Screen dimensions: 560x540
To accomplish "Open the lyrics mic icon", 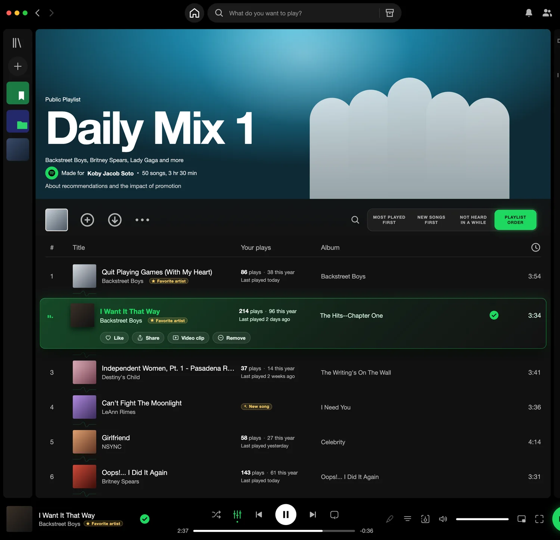I will click(x=390, y=519).
